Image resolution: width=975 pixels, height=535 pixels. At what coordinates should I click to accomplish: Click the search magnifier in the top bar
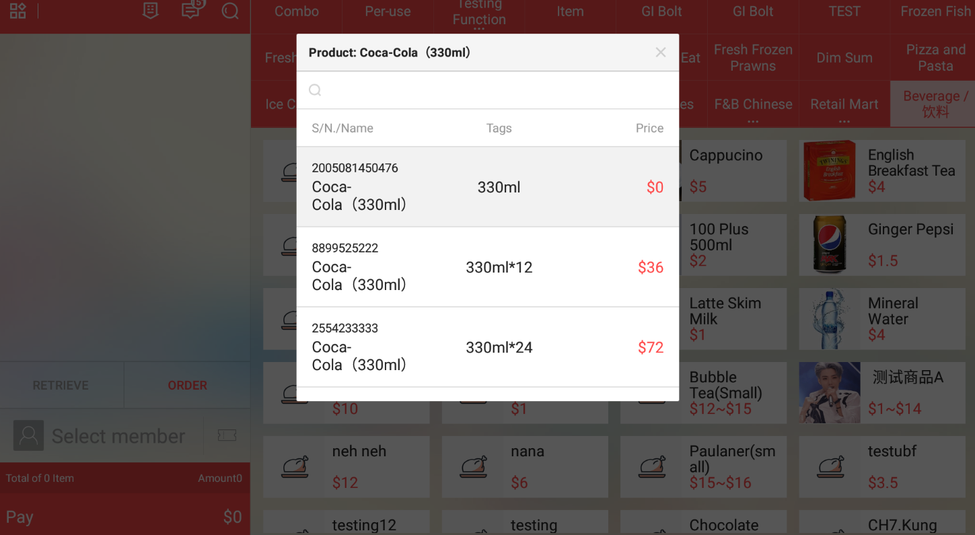(230, 11)
